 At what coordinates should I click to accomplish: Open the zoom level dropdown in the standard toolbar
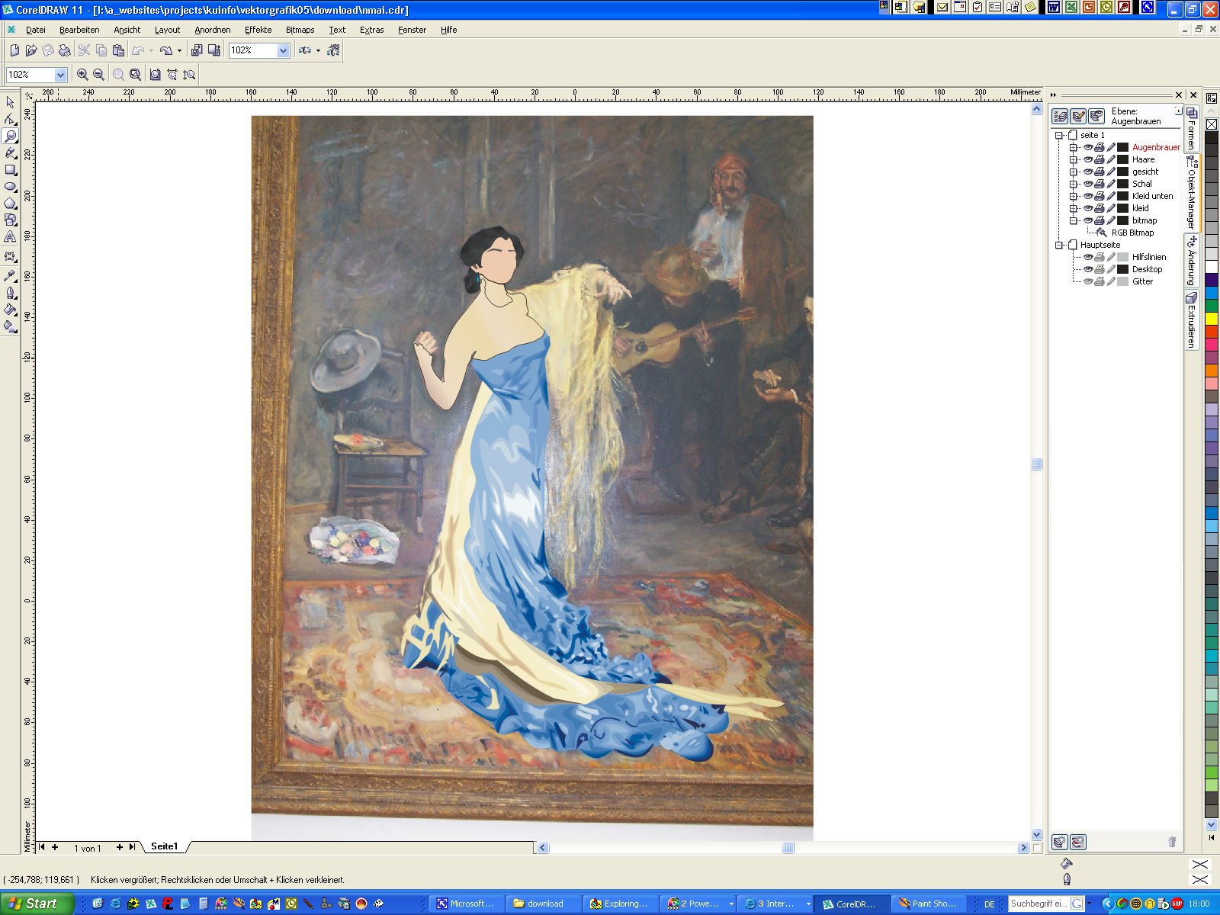pyautogui.click(x=283, y=50)
